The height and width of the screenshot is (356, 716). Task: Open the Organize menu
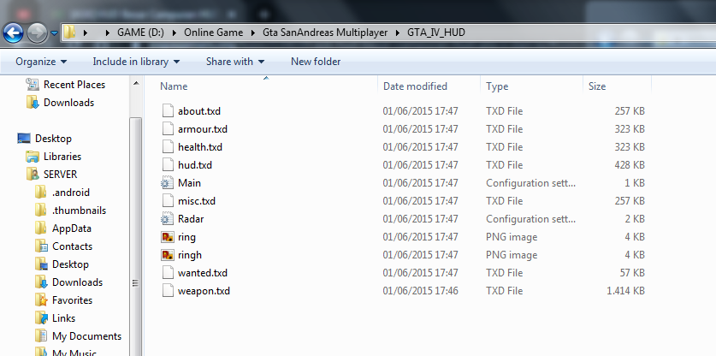click(x=41, y=62)
